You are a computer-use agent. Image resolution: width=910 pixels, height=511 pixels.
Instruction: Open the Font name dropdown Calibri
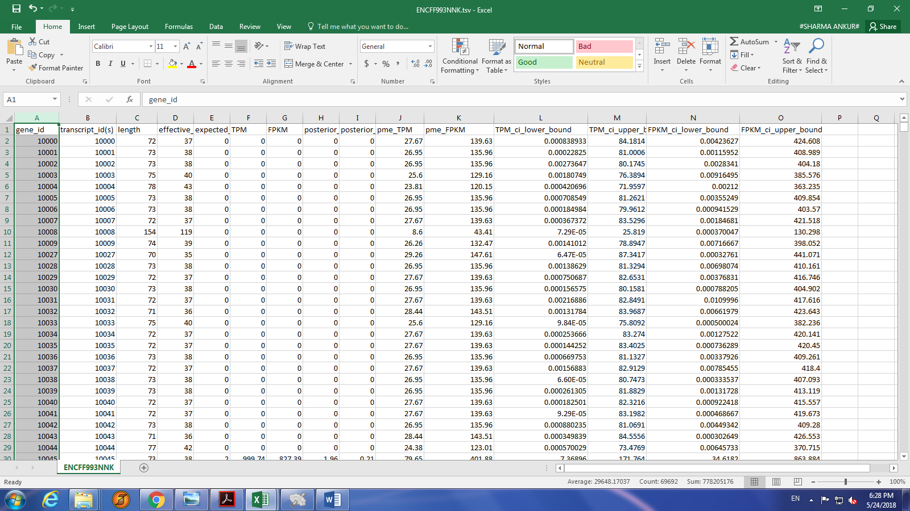click(151, 47)
